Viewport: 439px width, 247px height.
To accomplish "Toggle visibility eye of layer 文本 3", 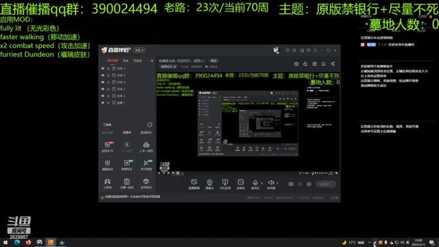I will (x=103, y=89).
